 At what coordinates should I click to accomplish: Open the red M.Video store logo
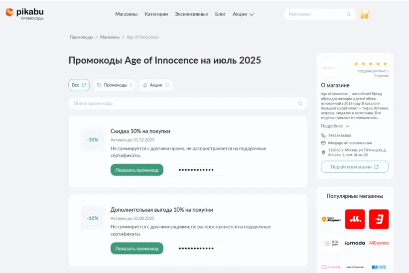point(355,219)
